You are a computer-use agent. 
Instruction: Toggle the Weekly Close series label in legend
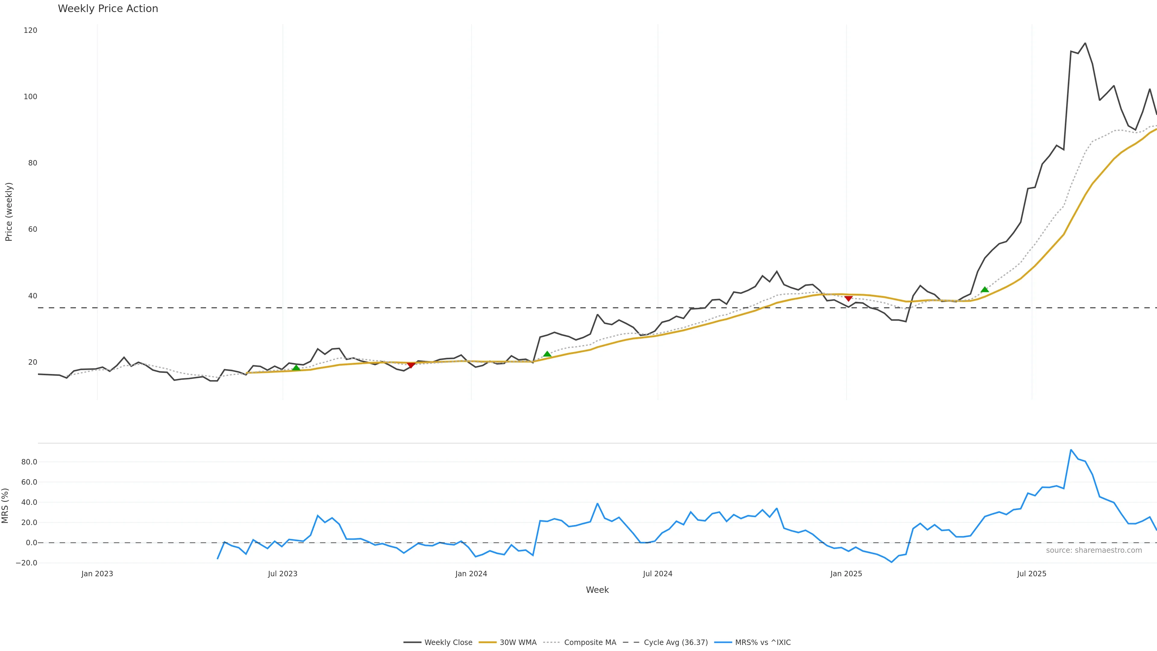(448, 643)
